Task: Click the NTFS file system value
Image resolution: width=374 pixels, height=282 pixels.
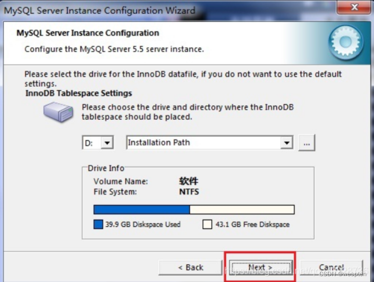Action: point(189,192)
